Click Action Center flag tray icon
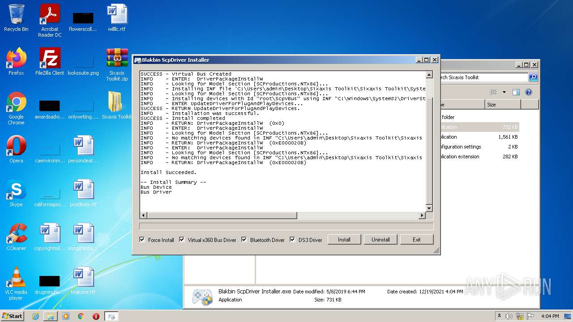The image size is (573, 322). click(531, 316)
